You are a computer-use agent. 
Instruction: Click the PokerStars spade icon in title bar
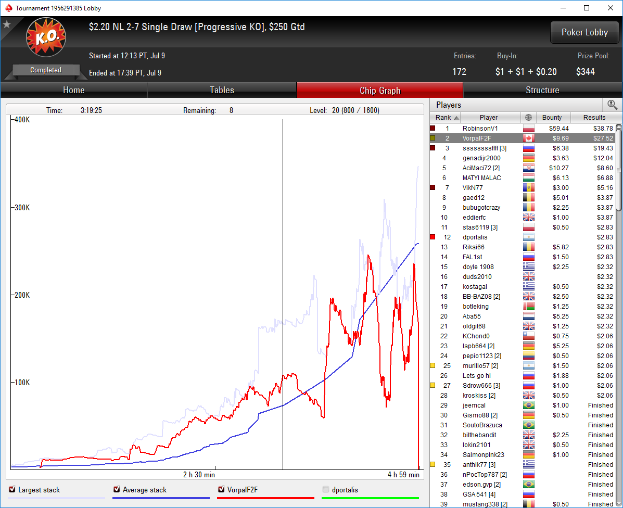point(8,8)
